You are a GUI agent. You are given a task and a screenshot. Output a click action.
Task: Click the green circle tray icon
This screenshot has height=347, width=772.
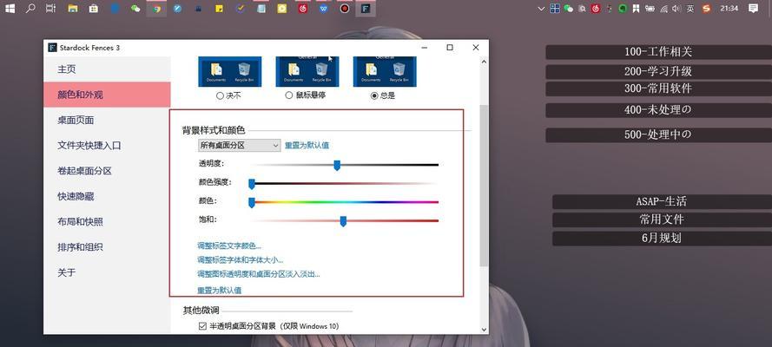(x=623, y=9)
